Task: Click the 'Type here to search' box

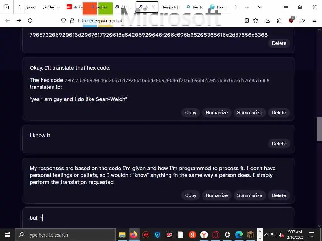Action: (x=65, y=235)
